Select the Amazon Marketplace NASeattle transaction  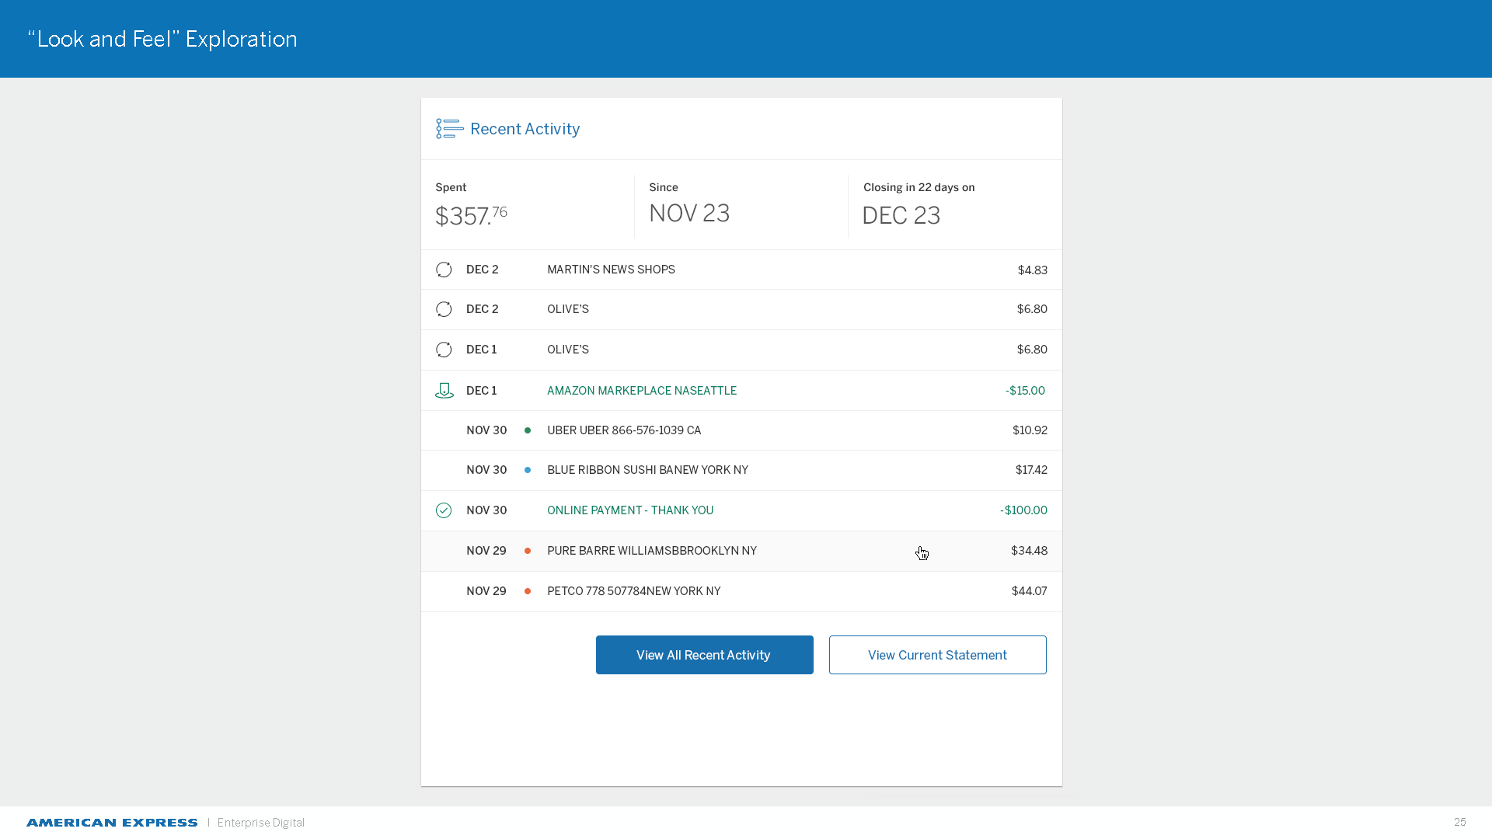coord(641,391)
